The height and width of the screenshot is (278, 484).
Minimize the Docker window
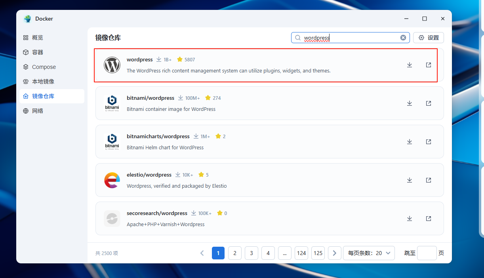(x=406, y=19)
